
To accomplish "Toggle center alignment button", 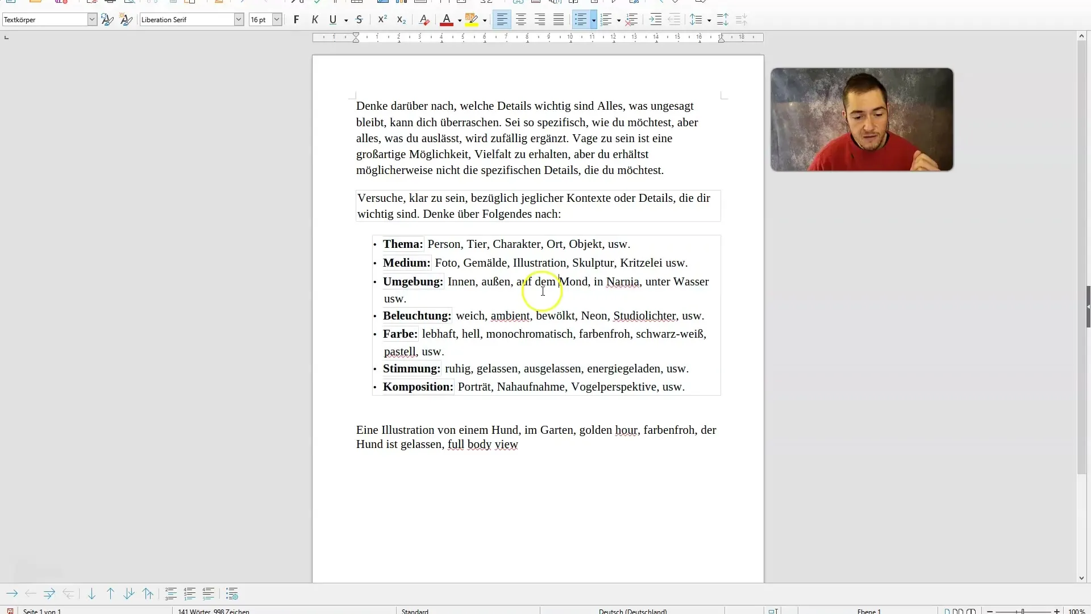I will [x=520, y=19].
